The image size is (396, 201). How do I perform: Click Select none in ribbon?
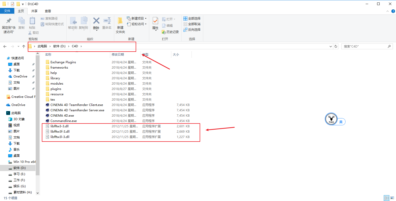click(192, 24)
